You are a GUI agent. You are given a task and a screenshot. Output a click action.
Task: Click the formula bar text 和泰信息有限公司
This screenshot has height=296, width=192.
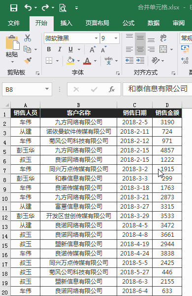point(158,89)
